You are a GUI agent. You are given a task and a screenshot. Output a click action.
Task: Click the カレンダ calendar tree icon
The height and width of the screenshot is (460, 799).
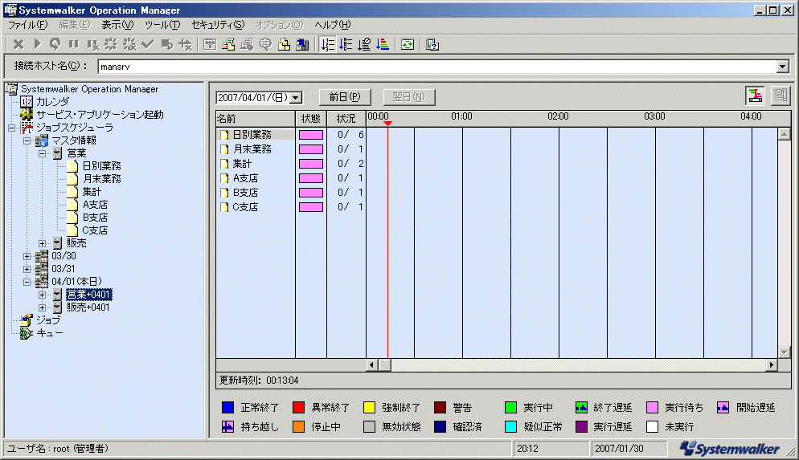click(x=27, y=102)
